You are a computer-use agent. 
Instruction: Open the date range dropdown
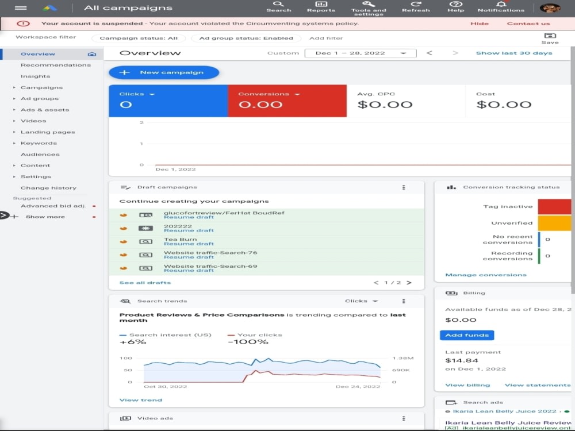361,53
